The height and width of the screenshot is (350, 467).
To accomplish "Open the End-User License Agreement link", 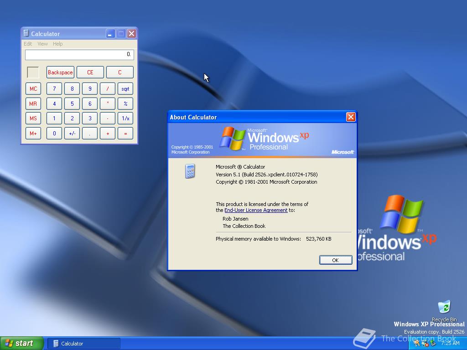I will tap(256, 210).
